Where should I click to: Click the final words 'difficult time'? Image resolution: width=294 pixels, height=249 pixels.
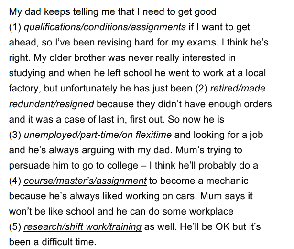(69, 242)
